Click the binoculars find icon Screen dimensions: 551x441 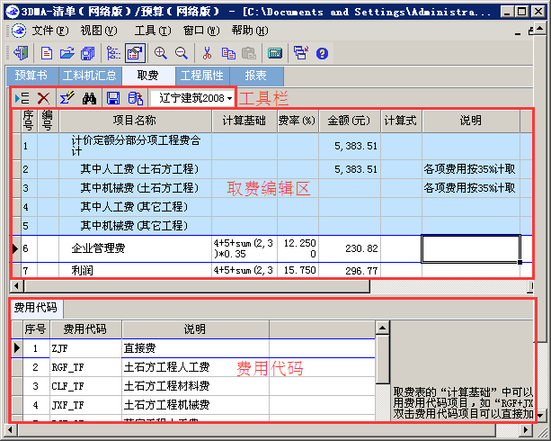click(x=89, y=98)
